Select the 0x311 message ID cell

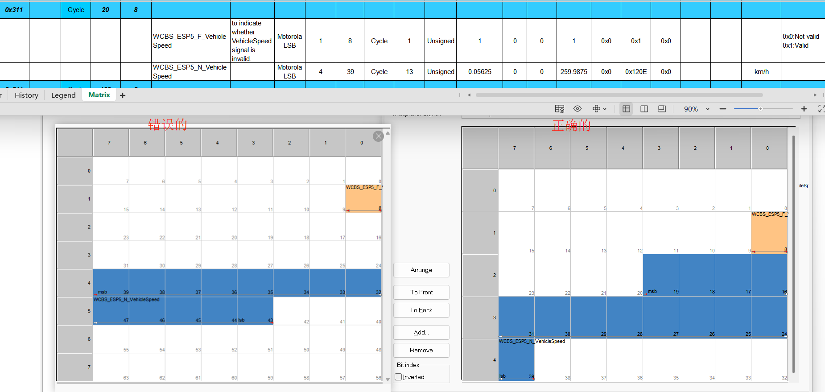point(14,10)
